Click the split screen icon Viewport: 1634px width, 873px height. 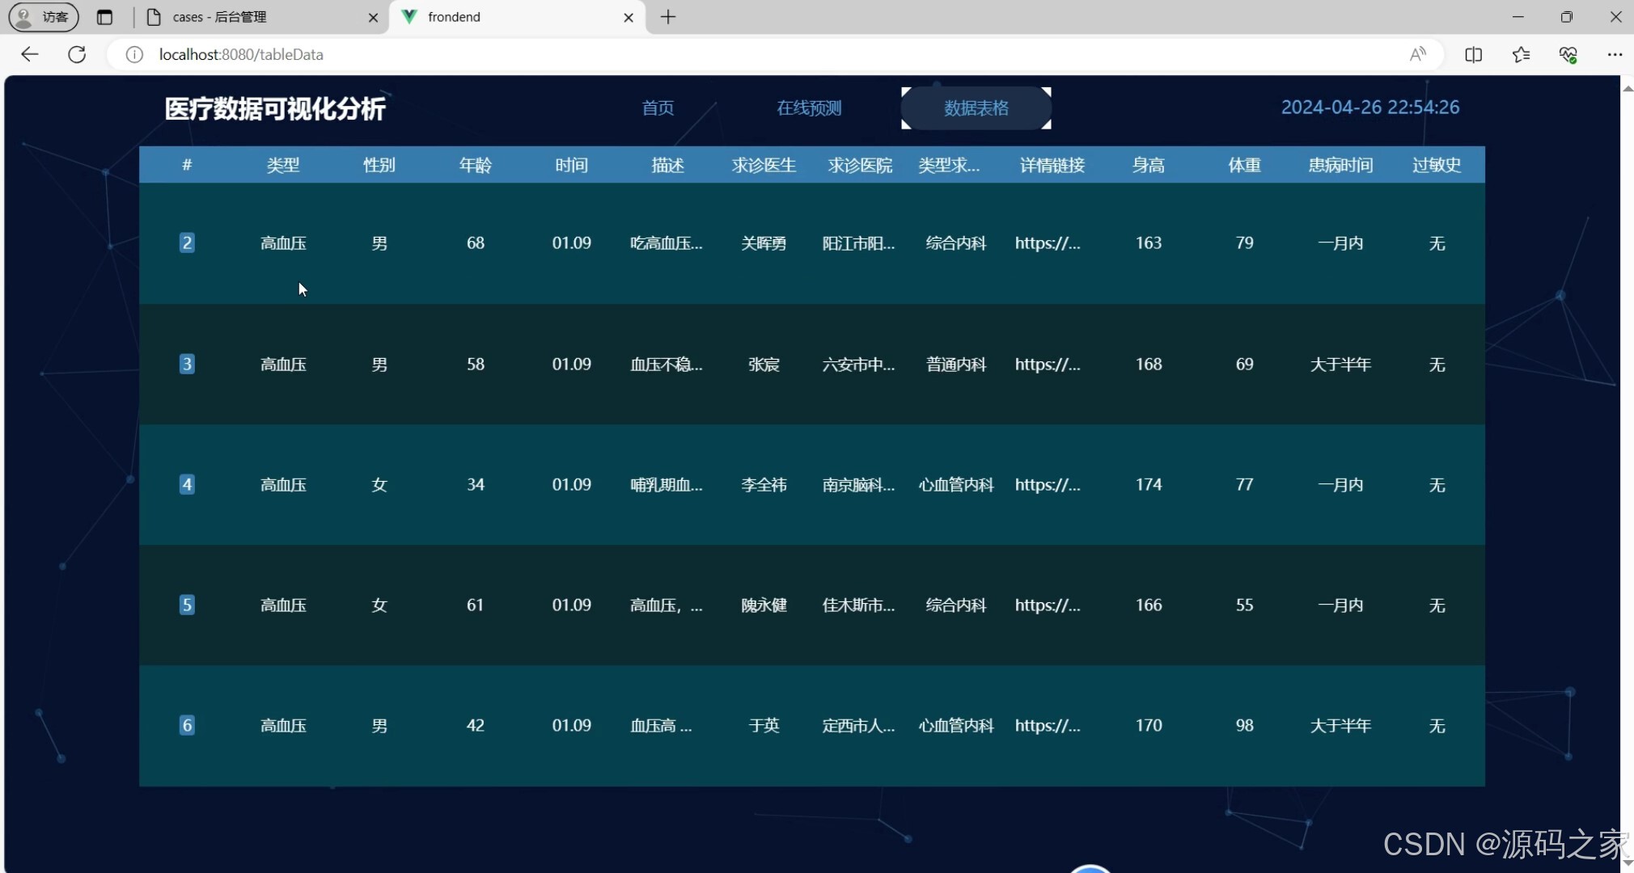pos(1473,54)
